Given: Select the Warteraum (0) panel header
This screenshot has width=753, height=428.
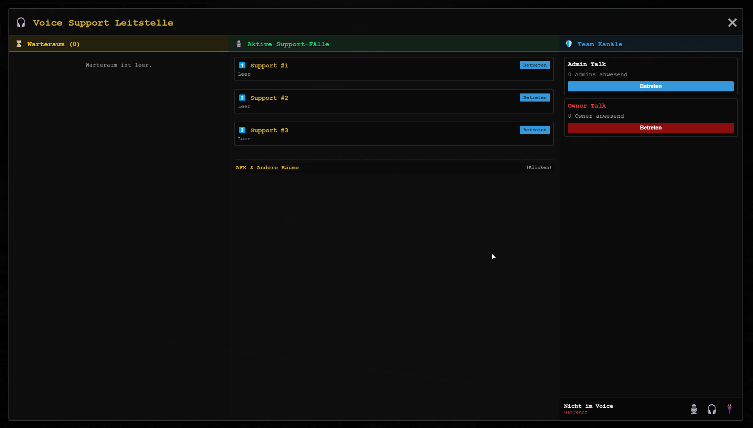Looking at the screenshot, I should (119, 44).
